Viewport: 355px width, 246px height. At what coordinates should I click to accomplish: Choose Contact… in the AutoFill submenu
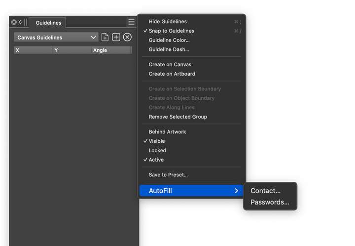pyautogui.click(x=265, y=191)
